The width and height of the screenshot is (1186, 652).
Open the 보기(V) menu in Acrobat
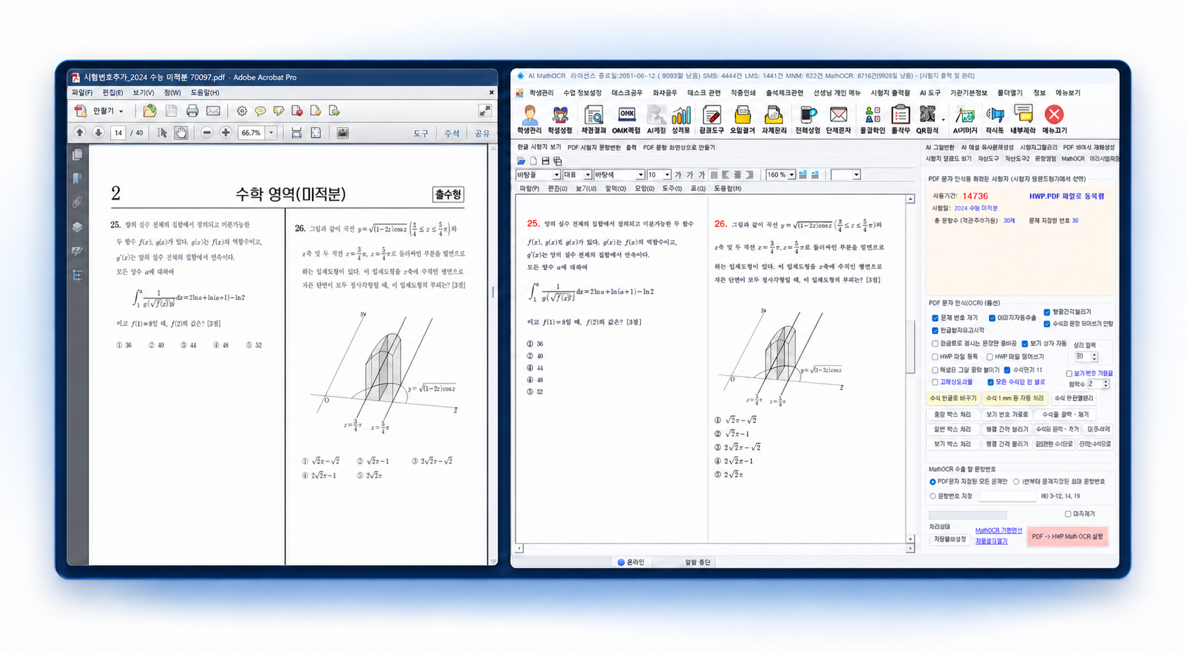click(x=143, y=93)
